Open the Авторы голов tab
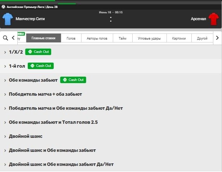The image size is (222, 172). tap(97, 38)
